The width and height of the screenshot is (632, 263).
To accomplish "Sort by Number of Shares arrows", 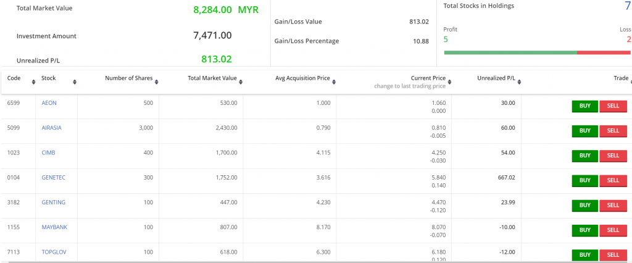I will (x=156, y=82).
